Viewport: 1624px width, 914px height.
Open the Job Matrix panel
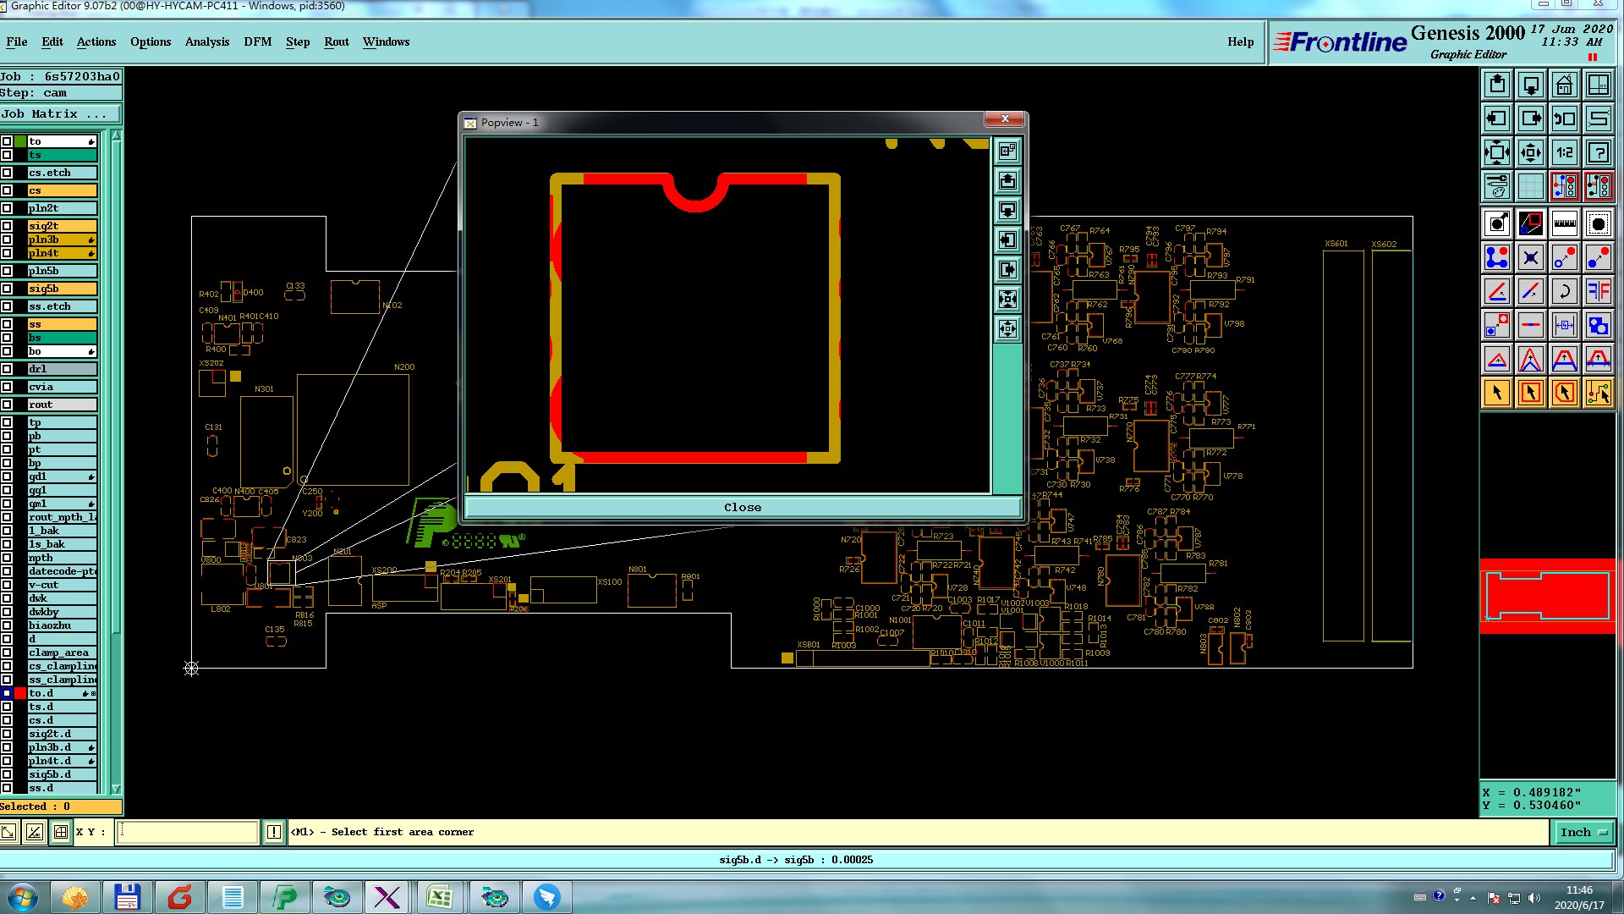(59, 113)
